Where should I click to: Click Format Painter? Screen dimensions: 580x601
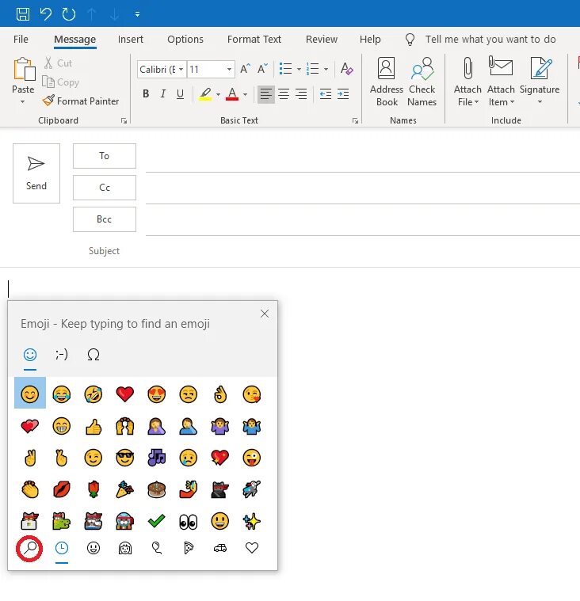click(x=81, y=101)
